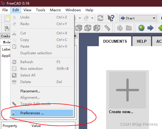Viewport: 162px width, 129px height.
Task: Close the Combo View panel
Action: click(75, 36)
